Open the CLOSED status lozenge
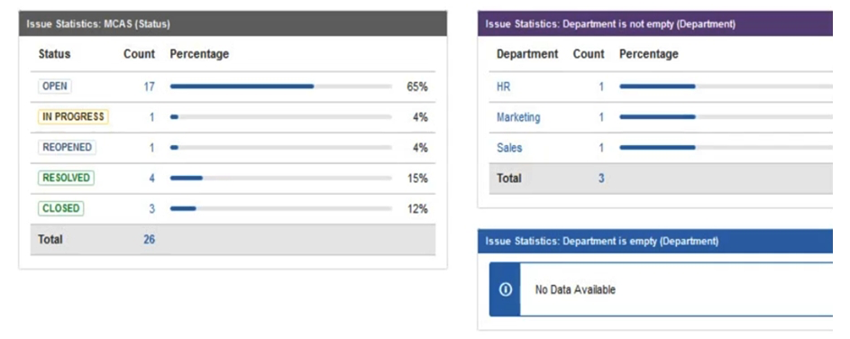 point(60,208)
